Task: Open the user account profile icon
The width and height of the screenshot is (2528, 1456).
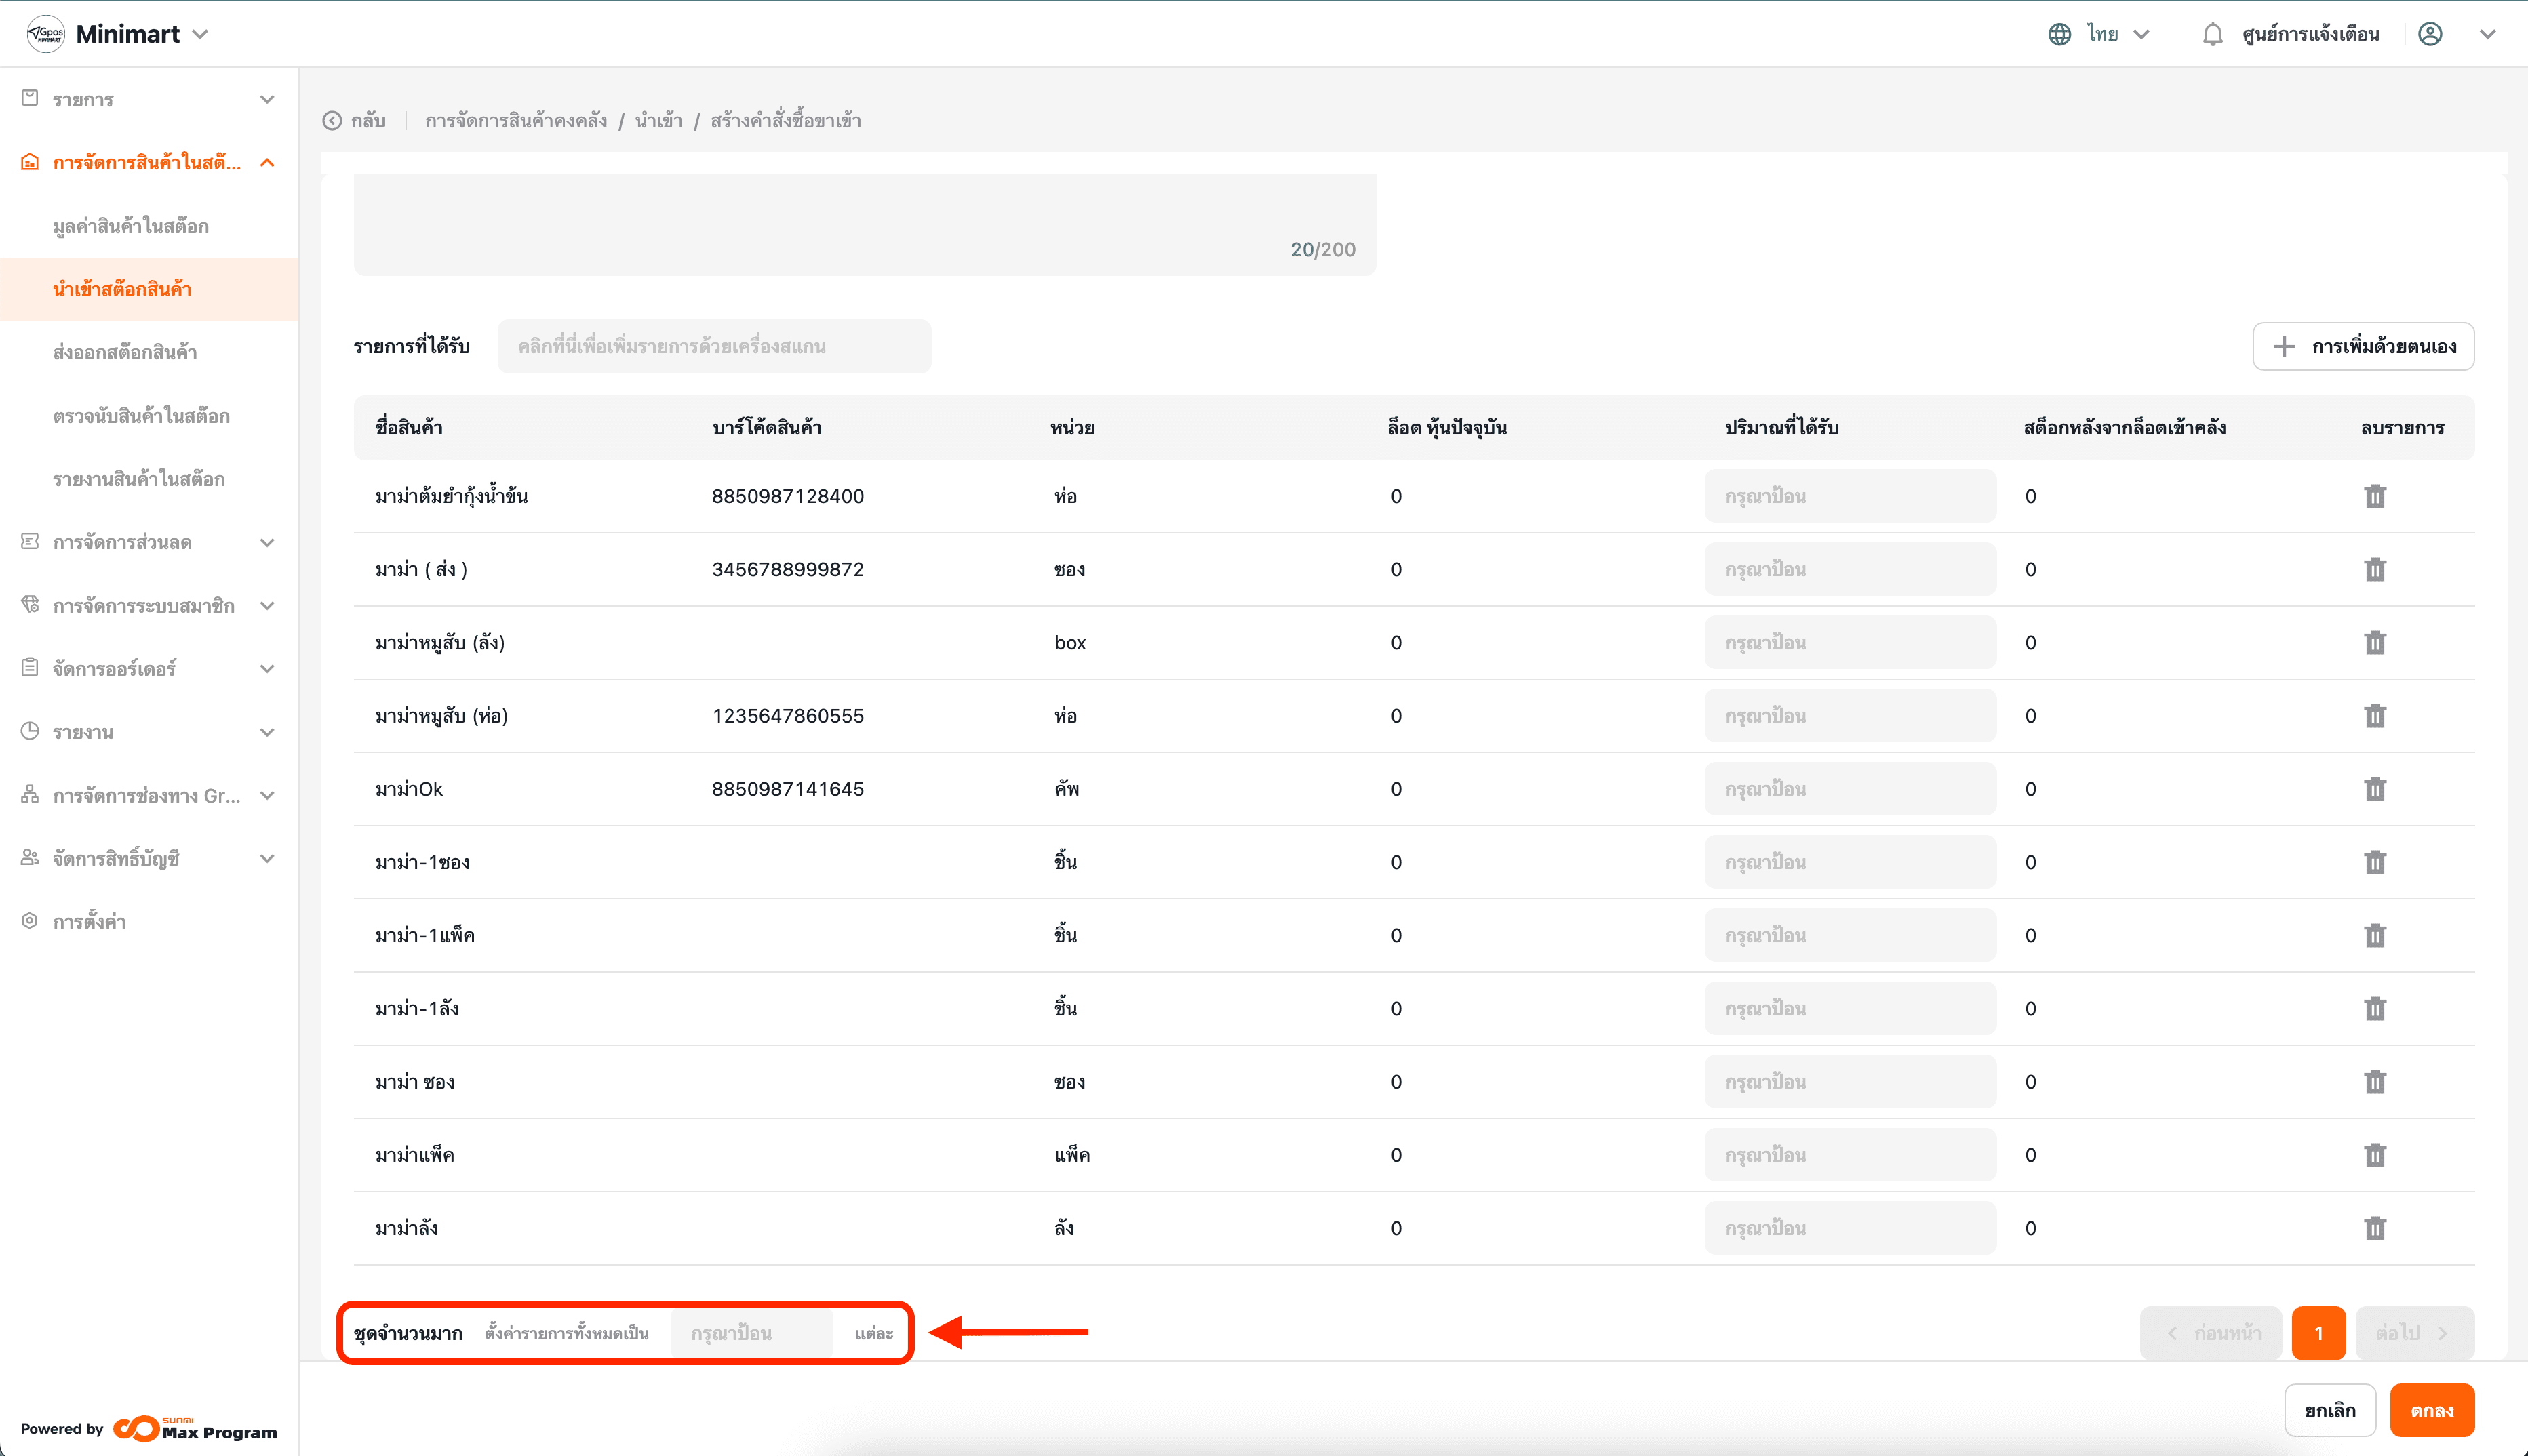Action: (2430, 34)
